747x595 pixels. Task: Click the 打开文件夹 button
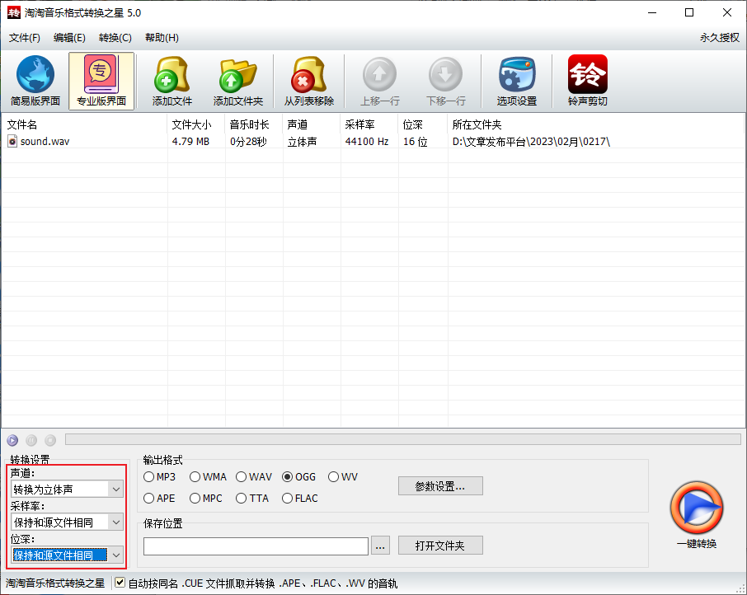coord(440,546)
